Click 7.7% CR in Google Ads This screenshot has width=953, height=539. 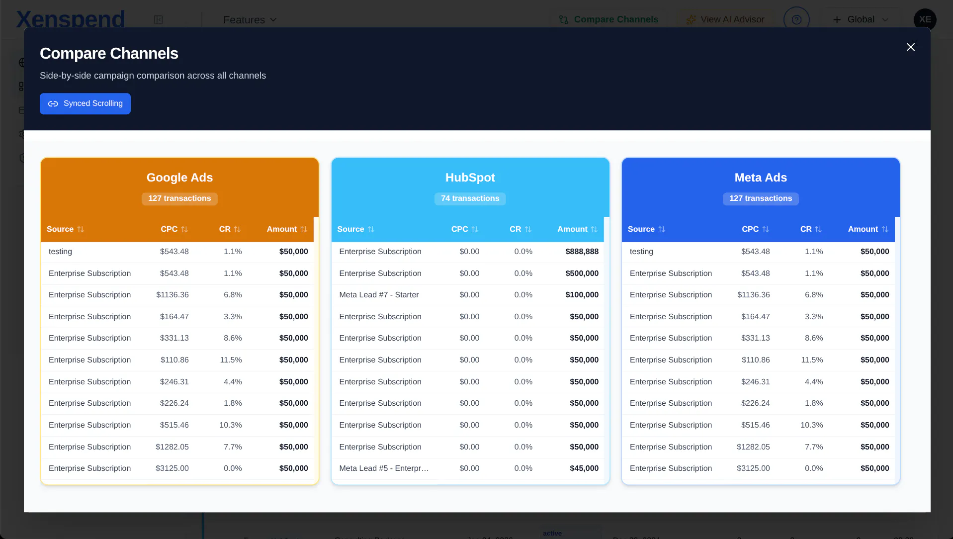(233, 447)
